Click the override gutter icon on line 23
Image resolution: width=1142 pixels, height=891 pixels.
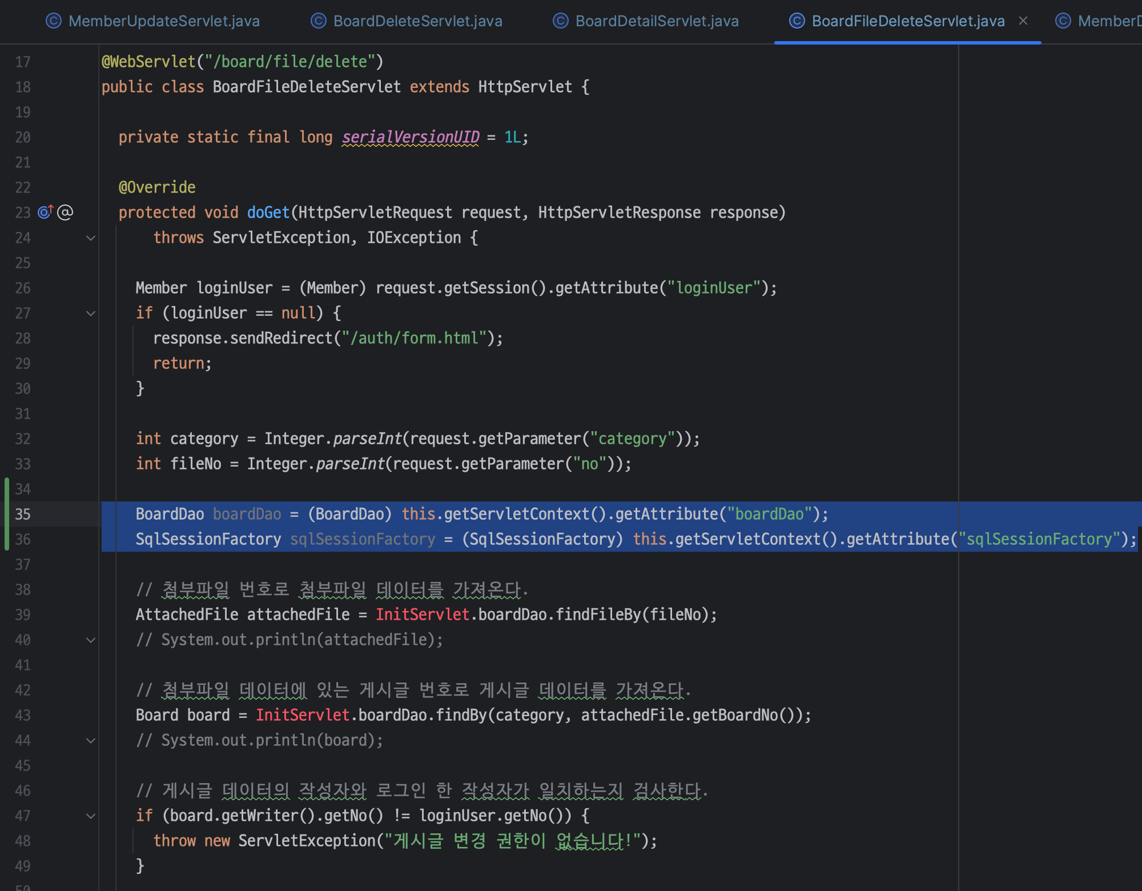[x=45, y=212]
